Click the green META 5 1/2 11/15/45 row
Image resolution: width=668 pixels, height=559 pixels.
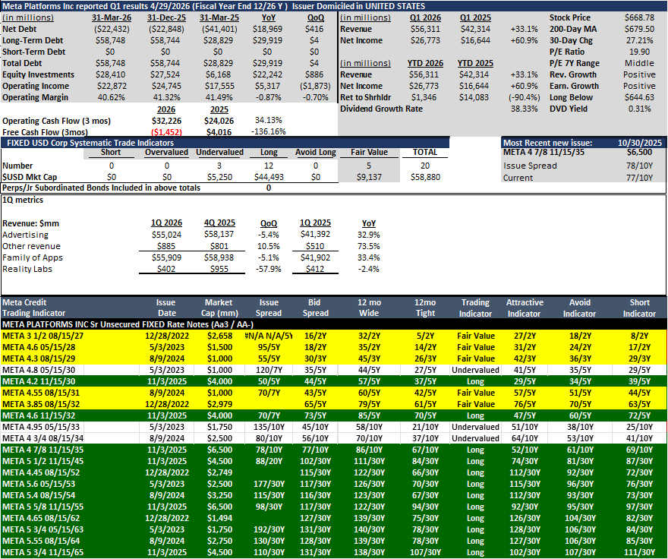click(333, 461)
